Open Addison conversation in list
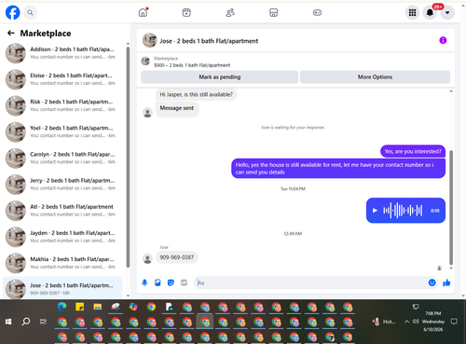 tap(62, 53)
